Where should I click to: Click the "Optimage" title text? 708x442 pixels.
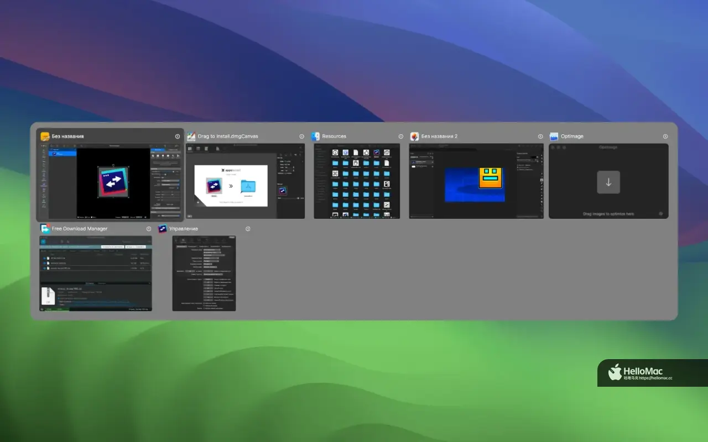pos(572,136)
